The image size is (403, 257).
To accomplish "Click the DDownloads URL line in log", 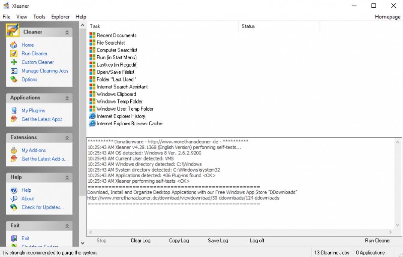I will (183, 198).
